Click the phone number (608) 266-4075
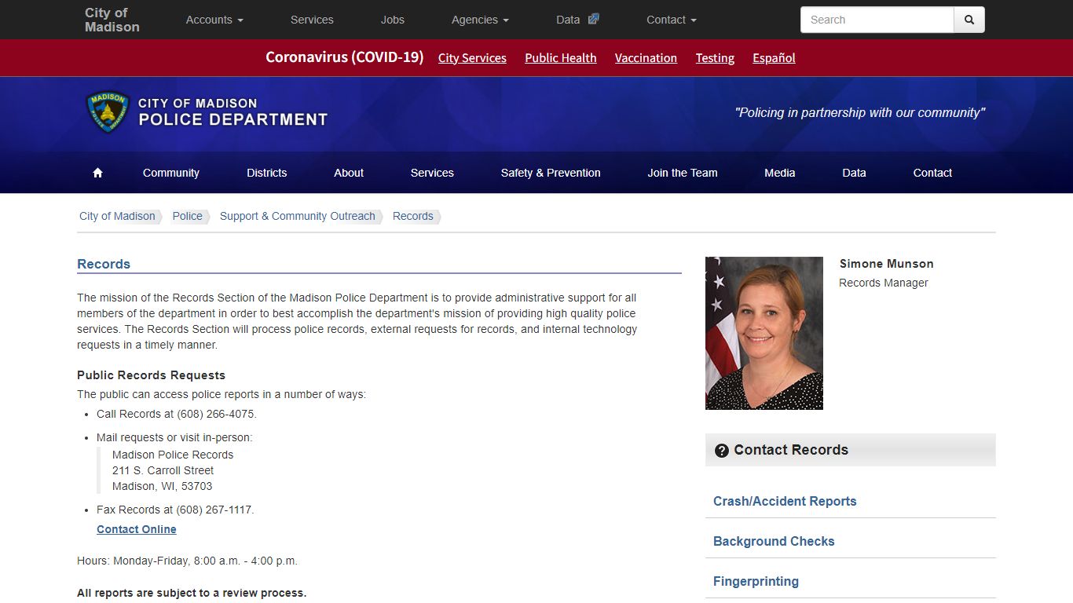Screen dimensions: 1073x603 click(215, 415)
